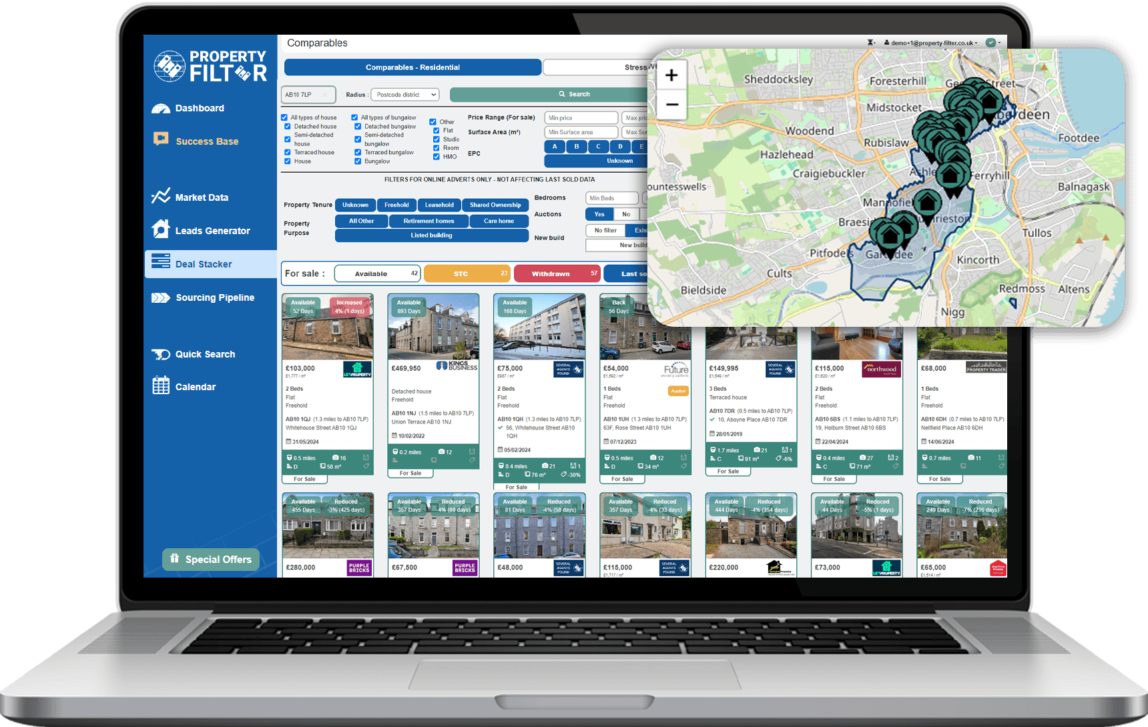Click the Kings Business logo on £469,950 card
The image size is (1148, 727).
coord(457,366)
